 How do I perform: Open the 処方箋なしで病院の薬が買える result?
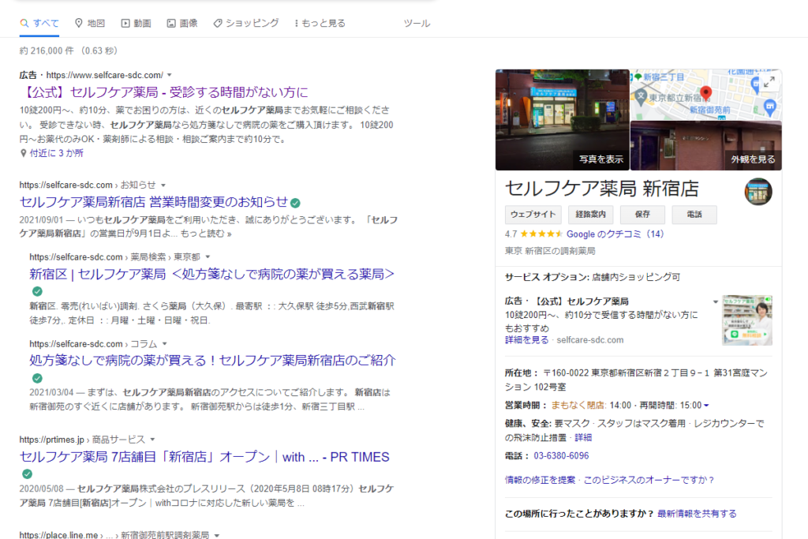point(212,361)
